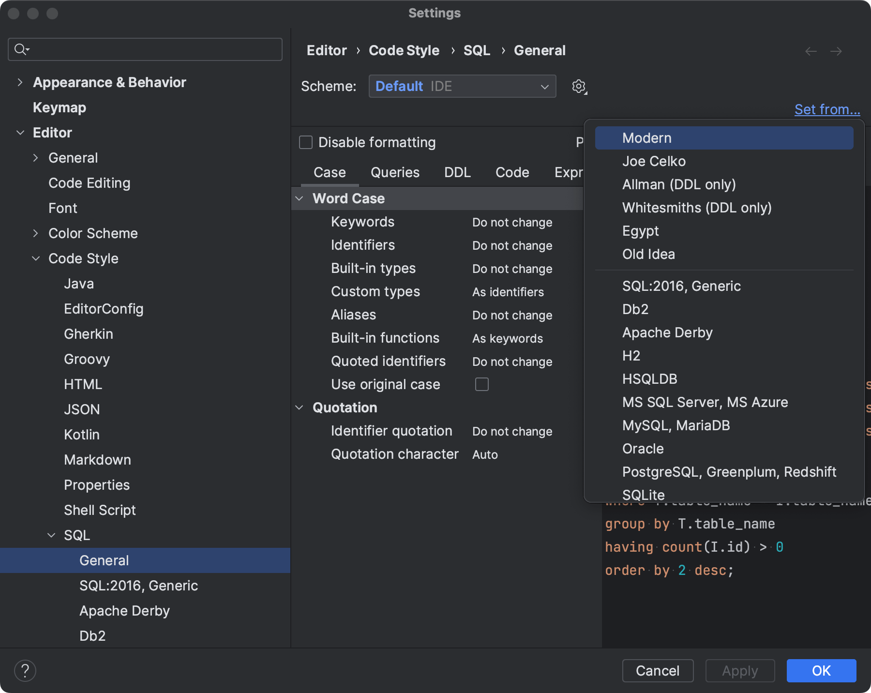The image size is (871, 693).
Task: Choose PostgreSQL, Greenplum, Redshift option
Action: [729, 472]
